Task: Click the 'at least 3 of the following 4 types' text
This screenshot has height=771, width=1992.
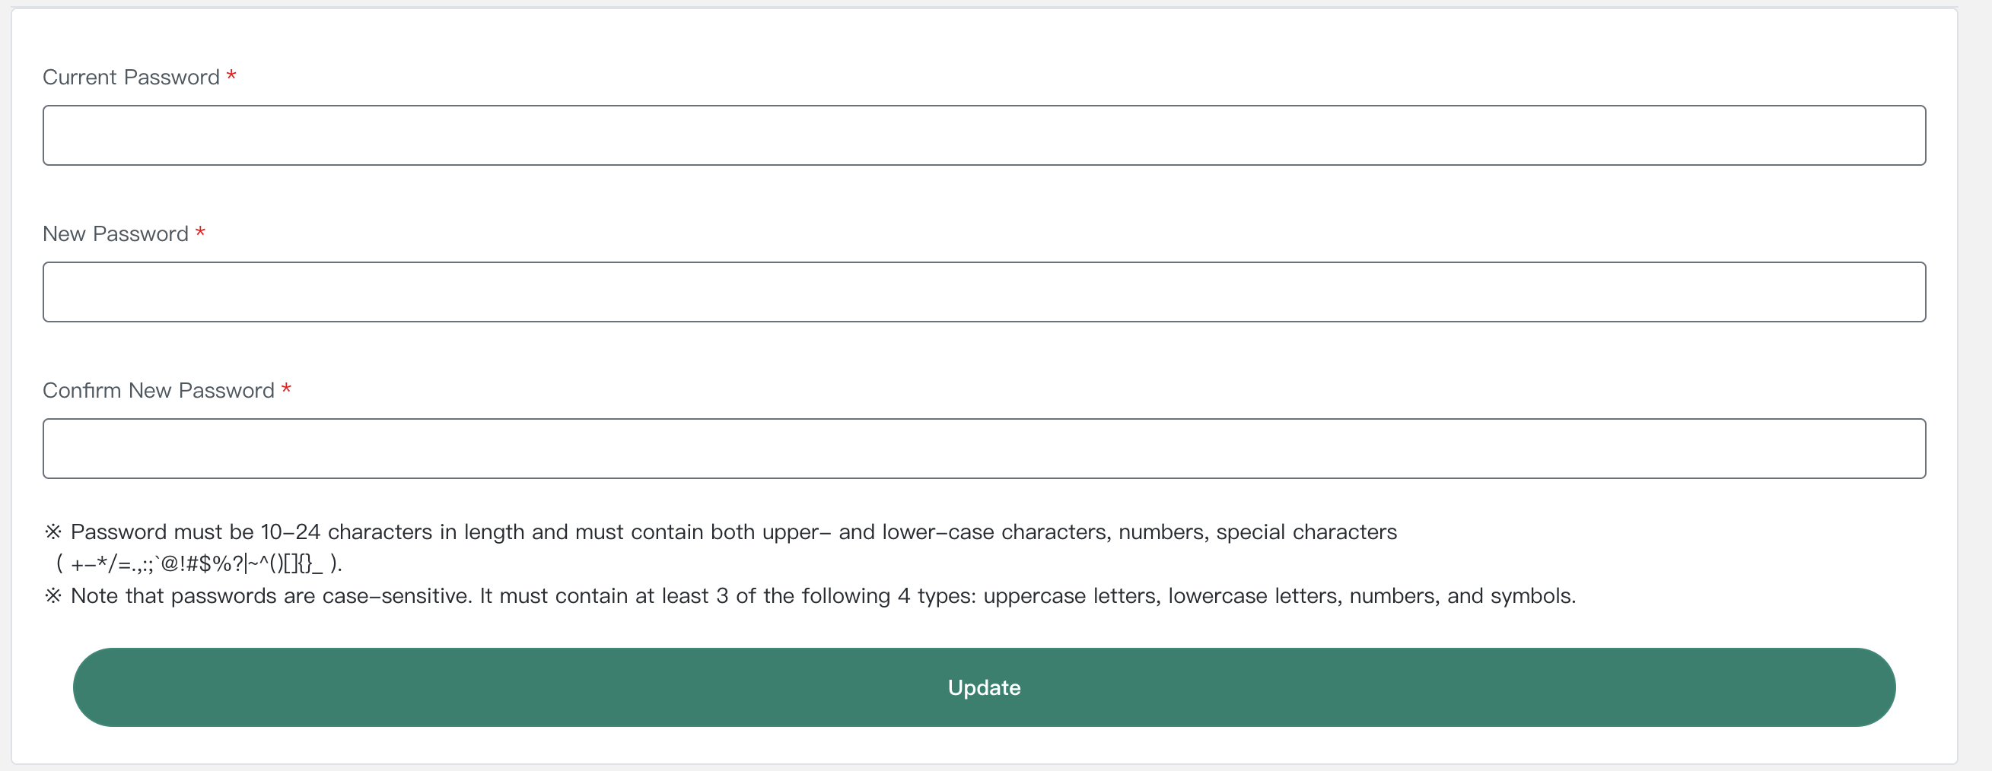Action: point(804,596)
